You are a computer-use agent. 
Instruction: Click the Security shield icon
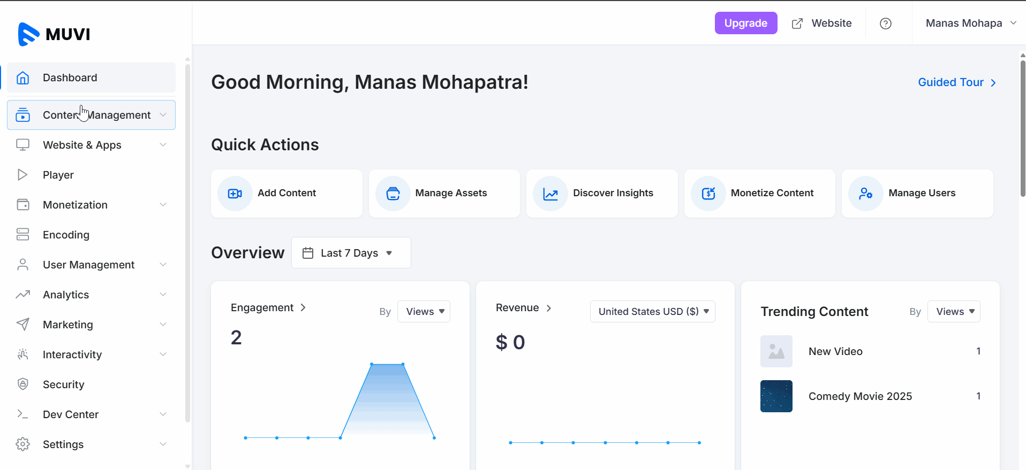22,384
